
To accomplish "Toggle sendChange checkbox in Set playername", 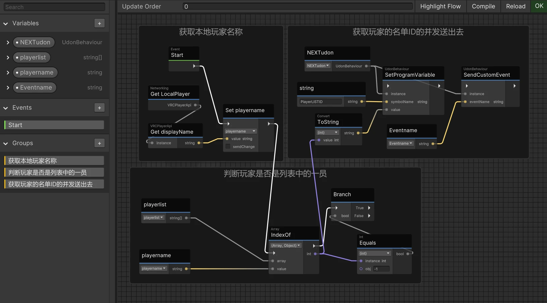I will pos(228,147).
